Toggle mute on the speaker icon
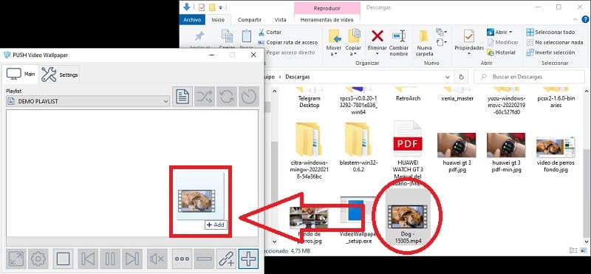 click(157, 259)
